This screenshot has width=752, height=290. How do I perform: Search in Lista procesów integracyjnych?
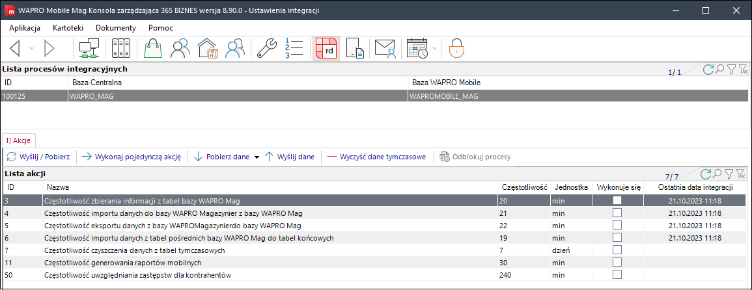pos(719,70)
